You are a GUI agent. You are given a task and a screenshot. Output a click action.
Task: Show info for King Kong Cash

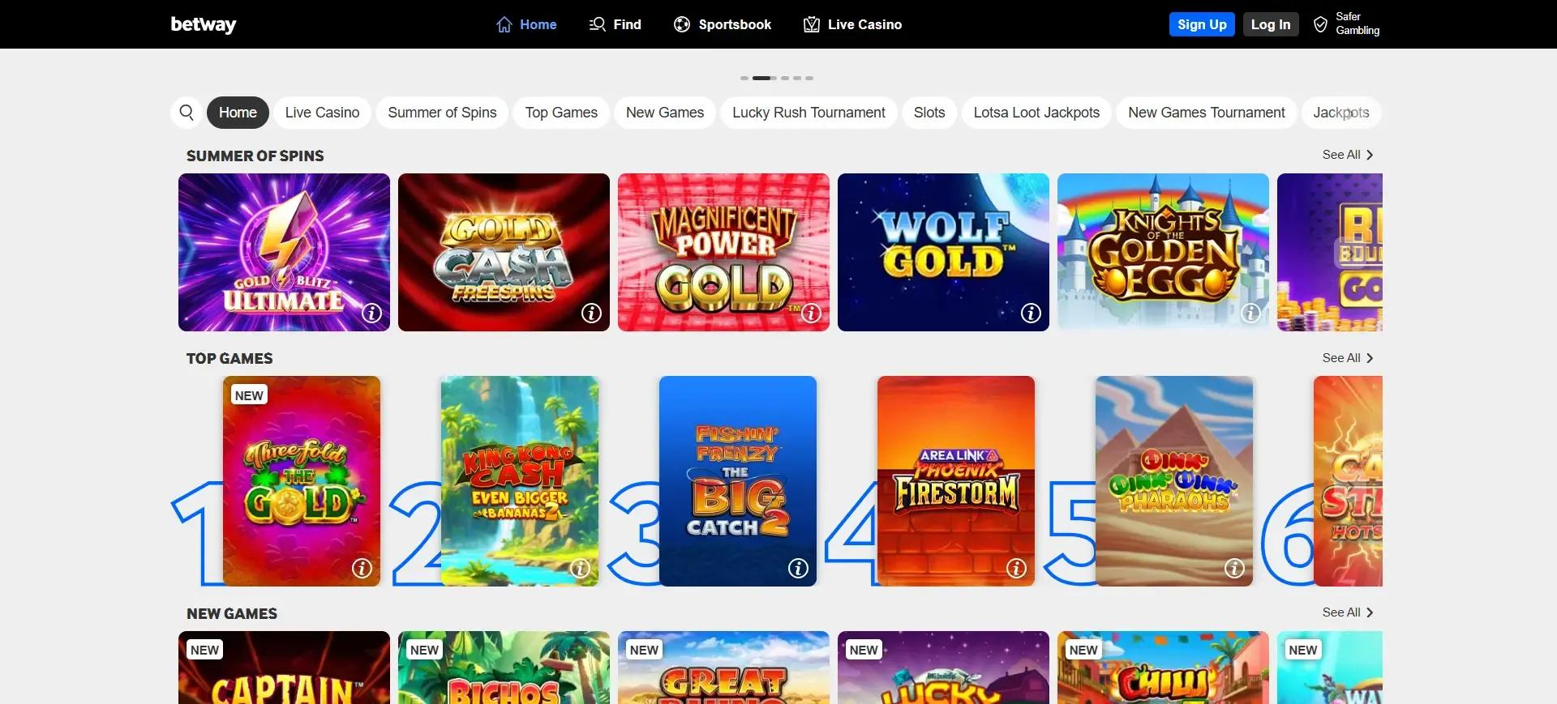pos(580,568)
